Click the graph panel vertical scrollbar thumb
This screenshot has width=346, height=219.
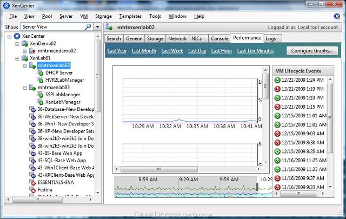(265, 87)
